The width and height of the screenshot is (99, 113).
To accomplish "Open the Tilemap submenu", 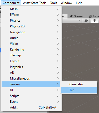I will [x=32, y=55].
